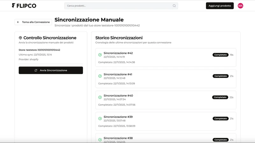Click the Store: teststore-10010101001010442 line
This screenshot has width=255, height=143.
pyautogui.click(x=39, y=50)
